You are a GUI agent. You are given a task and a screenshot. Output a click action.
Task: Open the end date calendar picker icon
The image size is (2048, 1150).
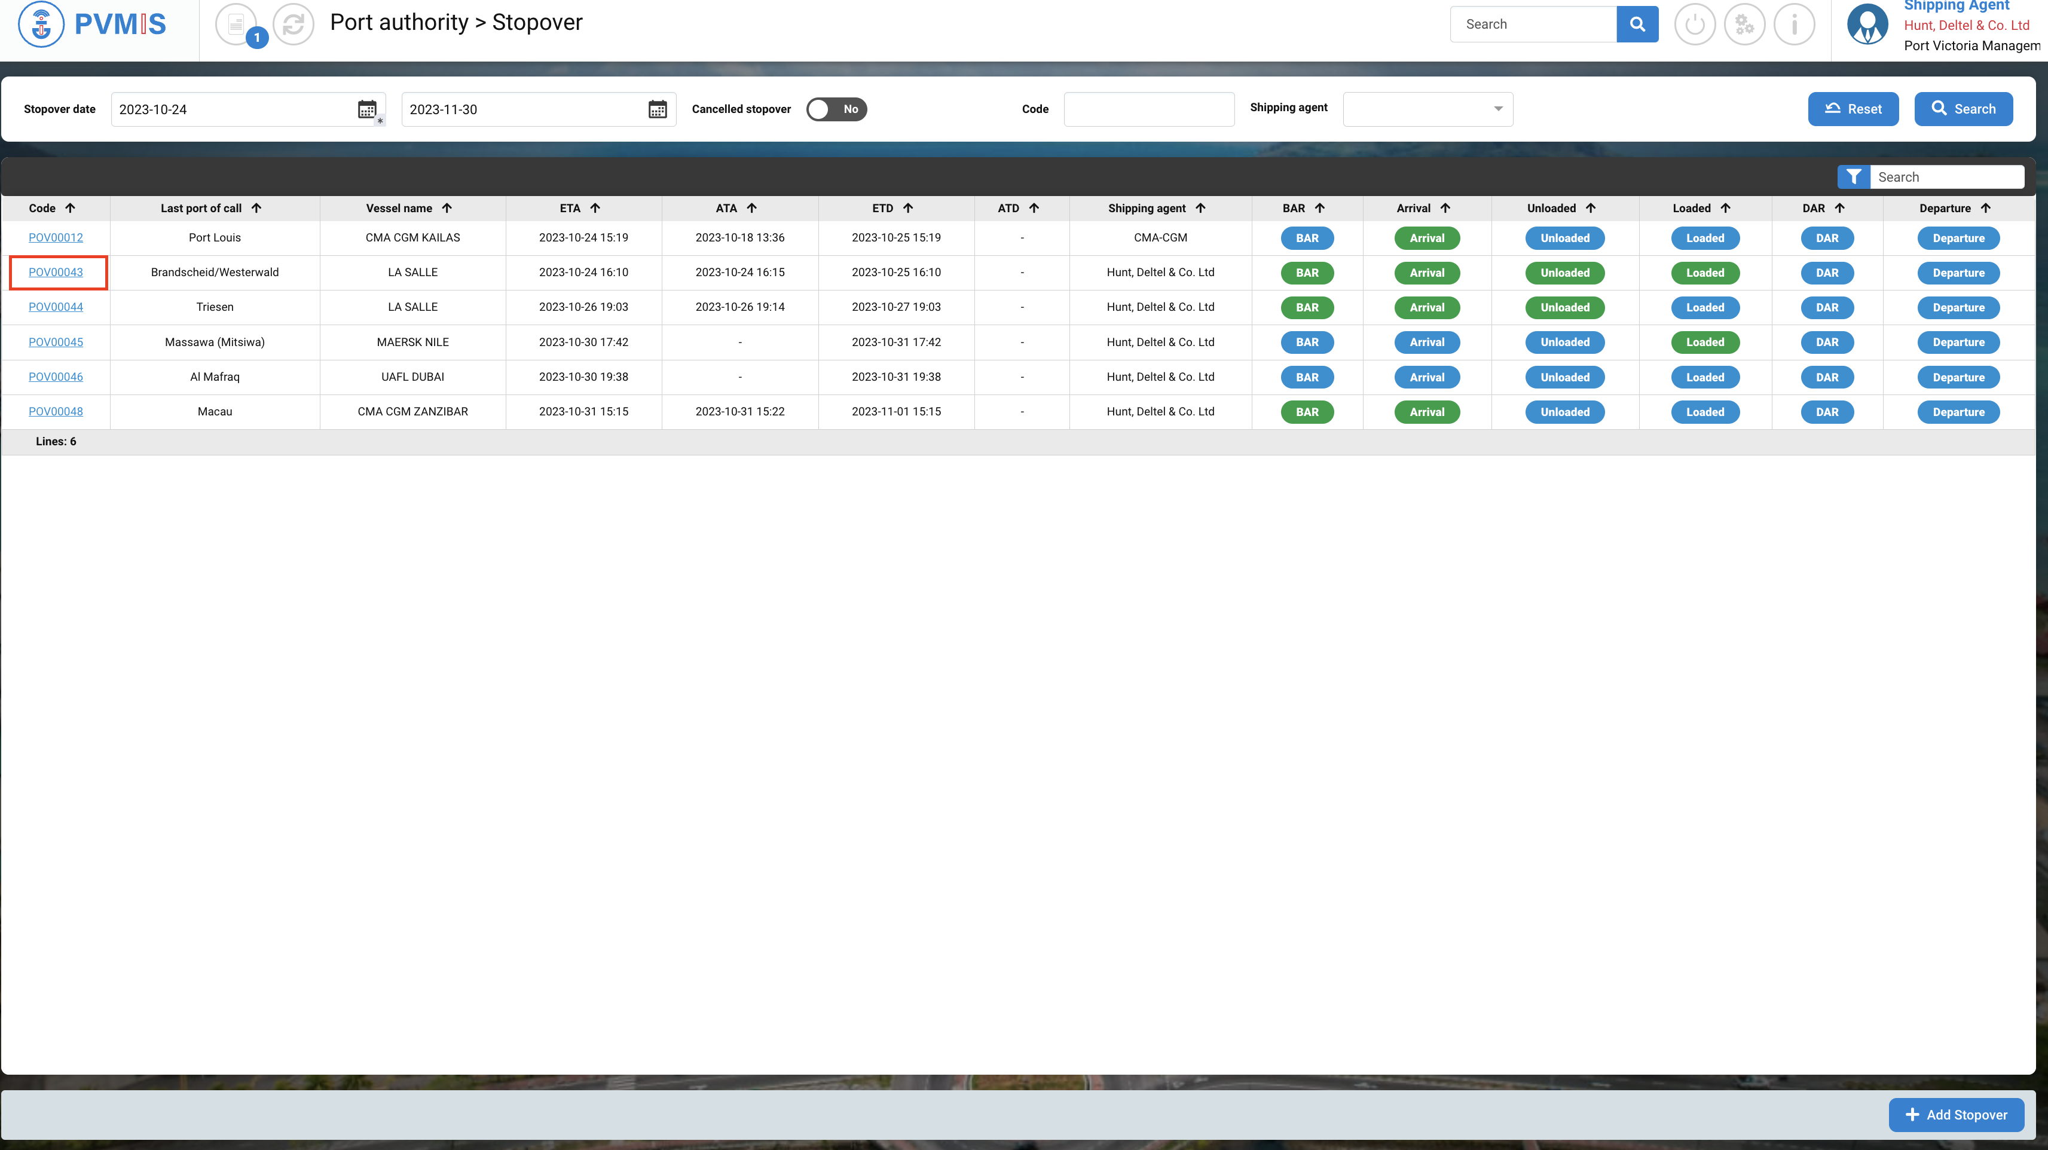pos(658,109)
